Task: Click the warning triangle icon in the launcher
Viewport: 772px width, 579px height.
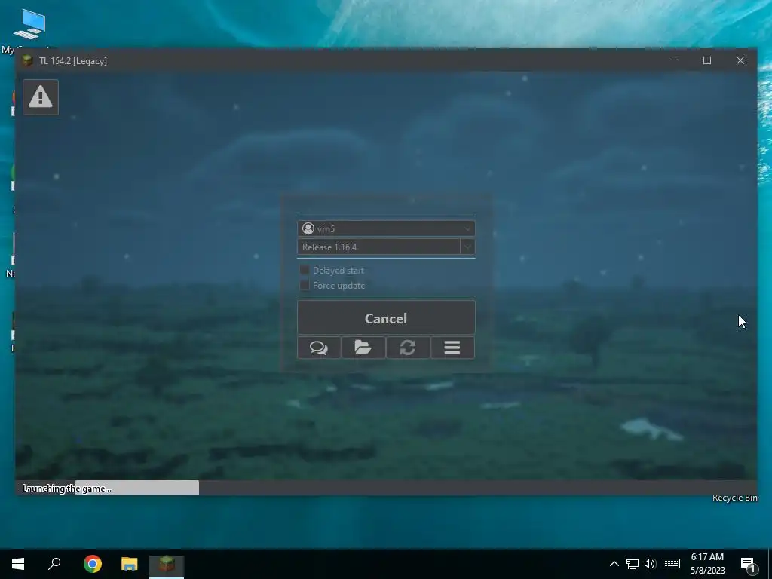Action: click(x=41, y=97)
